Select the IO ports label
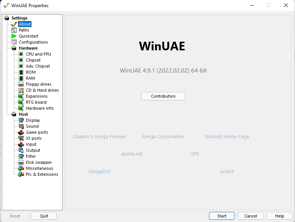This screenshot has width=295, height=222. [34, 138]
